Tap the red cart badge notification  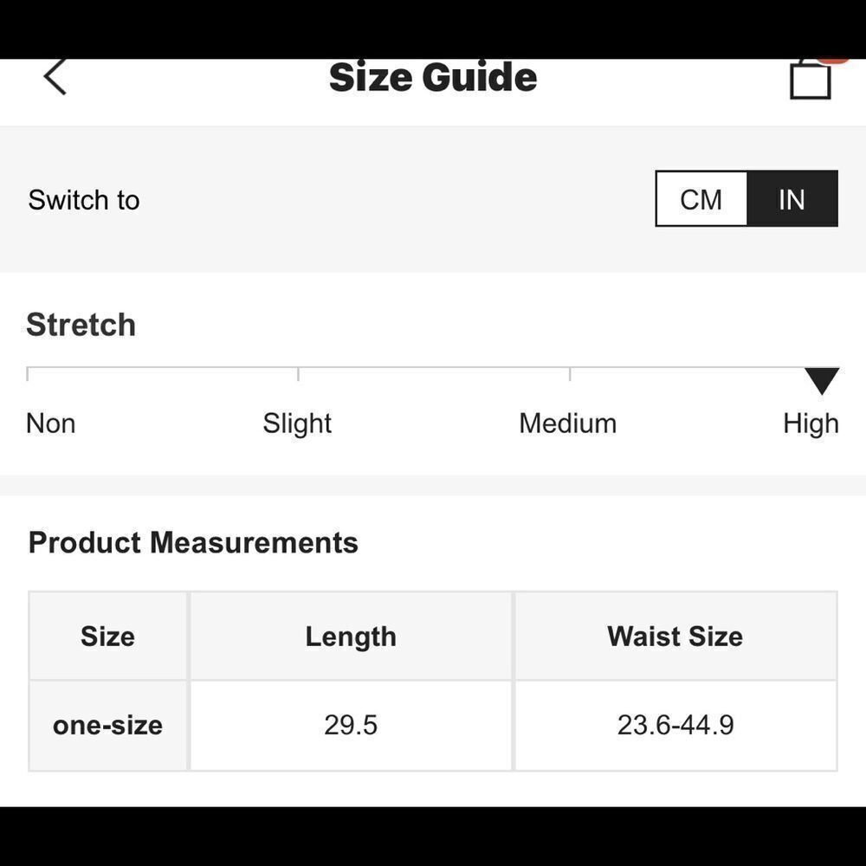832,60
